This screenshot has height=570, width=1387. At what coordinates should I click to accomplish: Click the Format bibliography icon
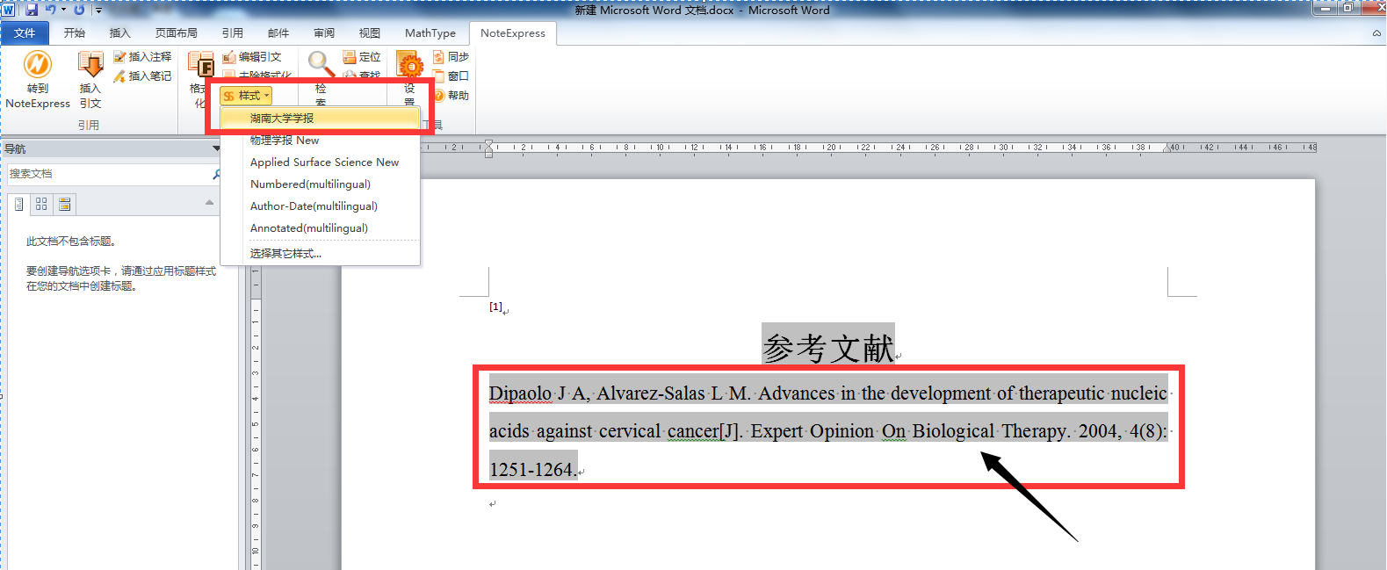click(201, 65)
